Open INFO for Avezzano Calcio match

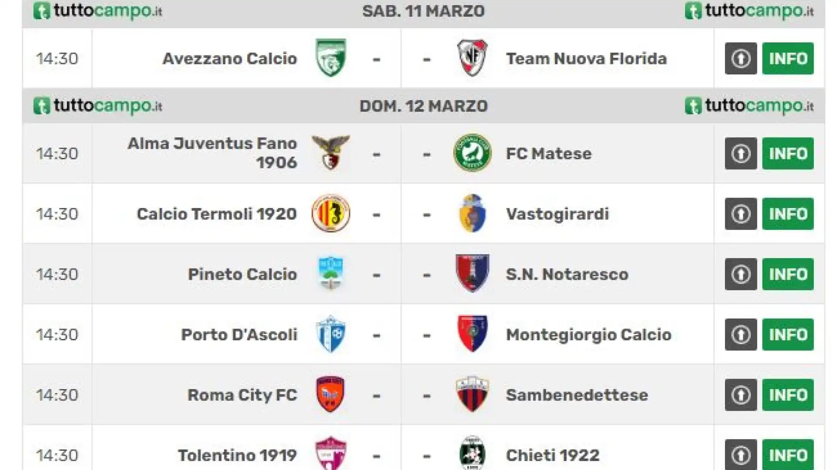point(788,58)
